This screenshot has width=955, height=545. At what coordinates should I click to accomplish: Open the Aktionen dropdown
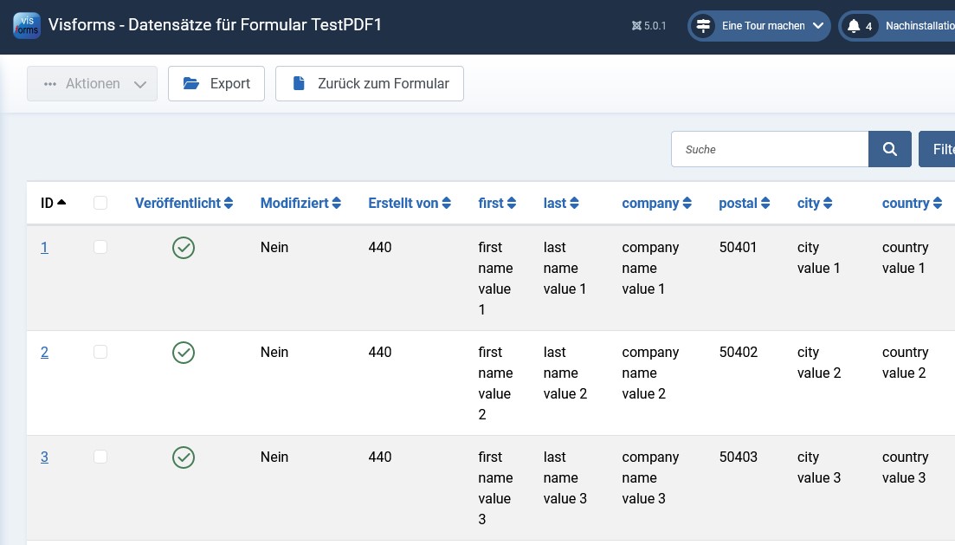(x=92, y=84)
